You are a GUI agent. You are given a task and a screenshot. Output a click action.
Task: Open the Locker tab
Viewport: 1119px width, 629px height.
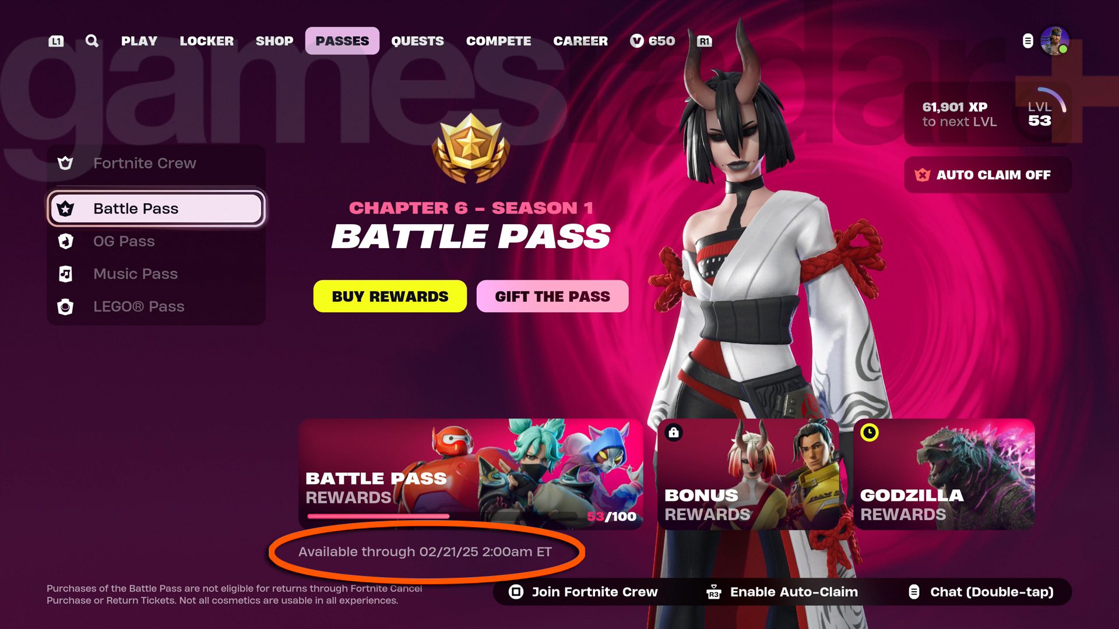point(206,41)
